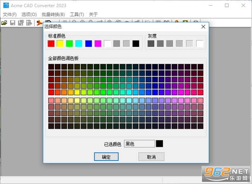Click the red PDF convert toolbar icon
This screenshot has height=184, width=252.
coord(39,23)
